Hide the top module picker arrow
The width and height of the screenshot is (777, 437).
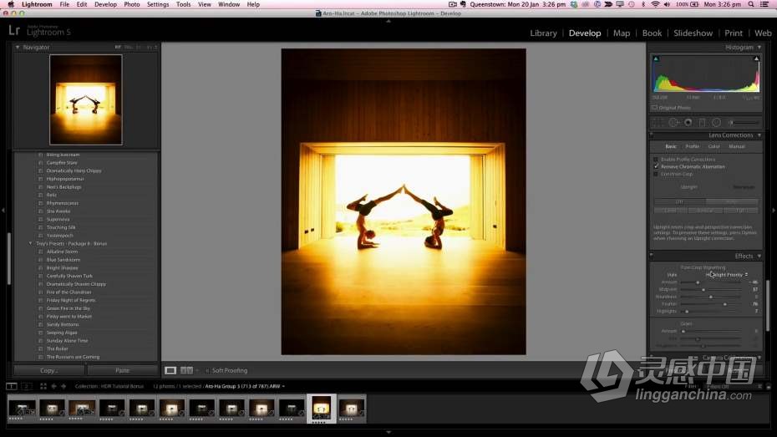point(388,21)
